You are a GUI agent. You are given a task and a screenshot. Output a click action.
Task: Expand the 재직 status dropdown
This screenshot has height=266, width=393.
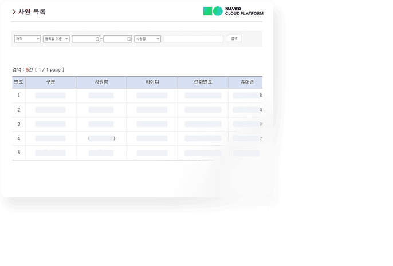click(27, 39)
